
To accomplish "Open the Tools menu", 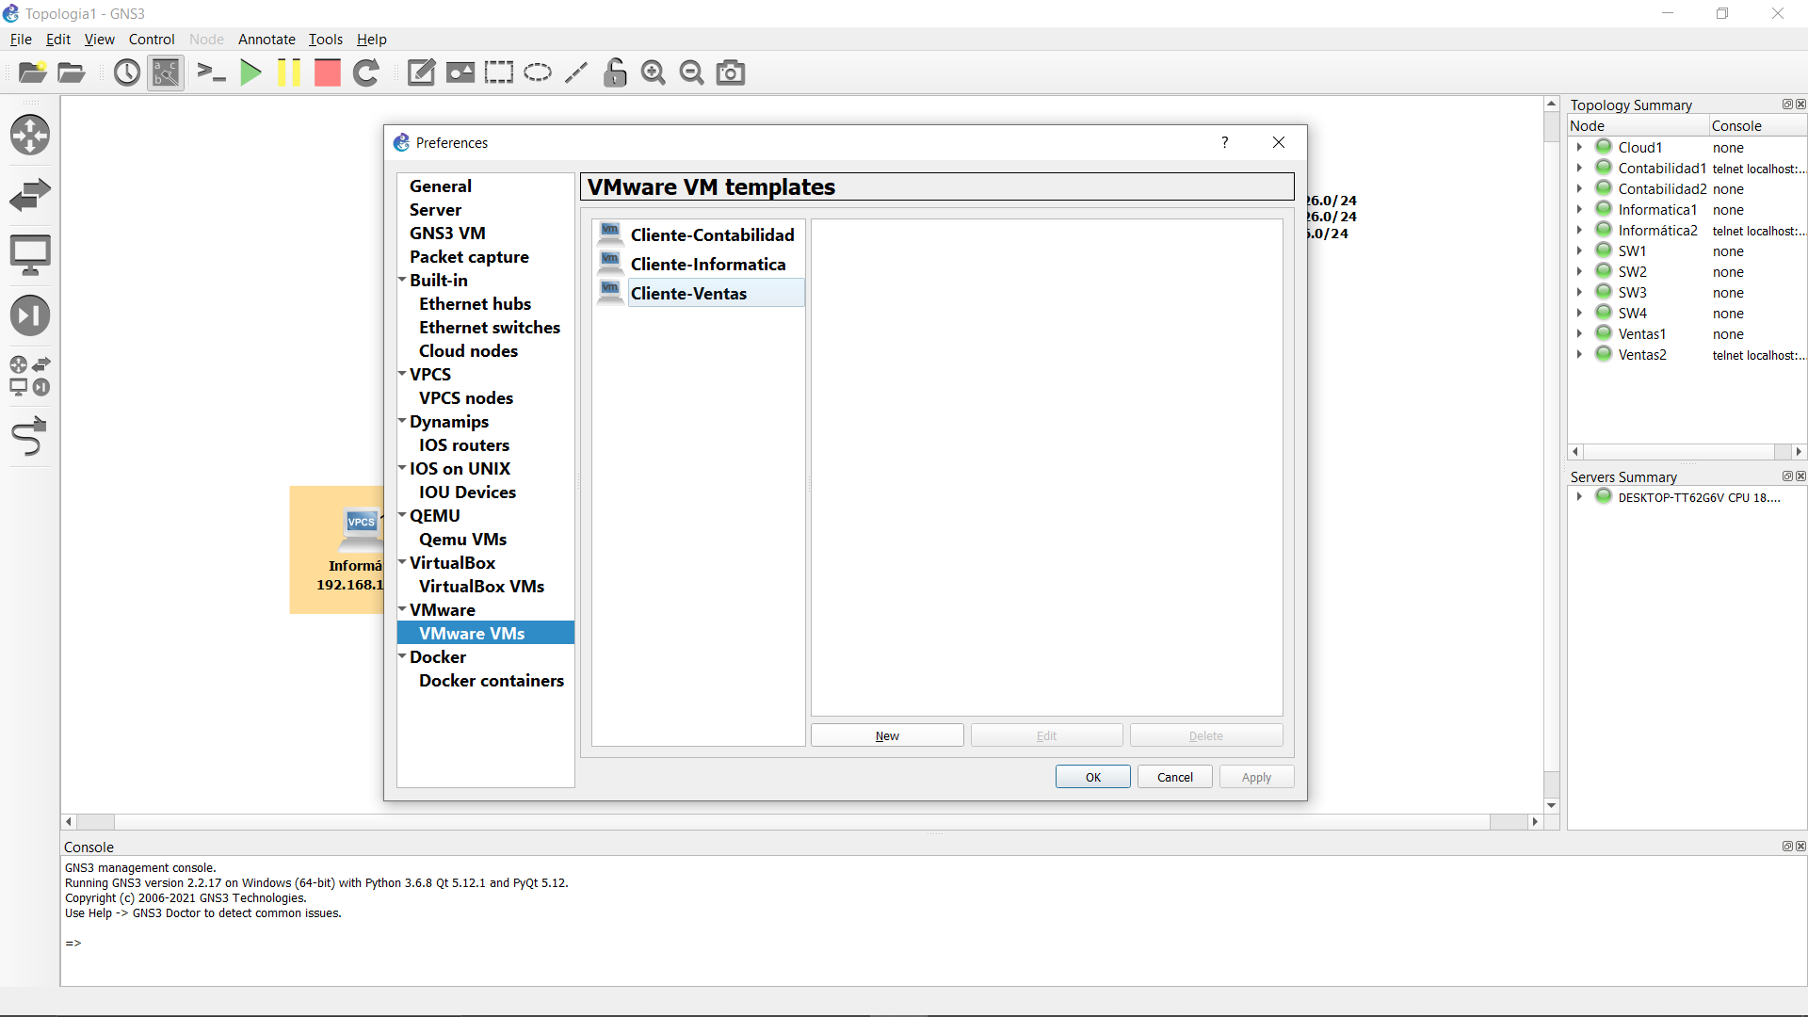I will coord(325,39).
